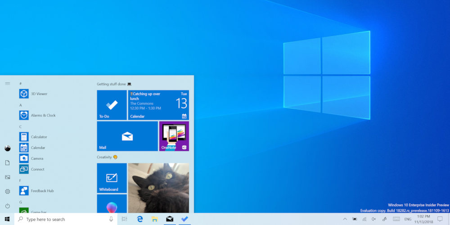Open Game bar in the app list
This screenshot has height=225, width=450.
click(33, 211)
